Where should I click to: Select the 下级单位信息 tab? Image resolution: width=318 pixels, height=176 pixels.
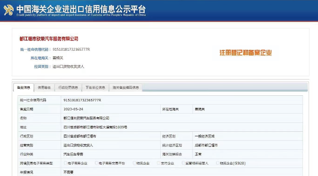(x=95, y=88)
